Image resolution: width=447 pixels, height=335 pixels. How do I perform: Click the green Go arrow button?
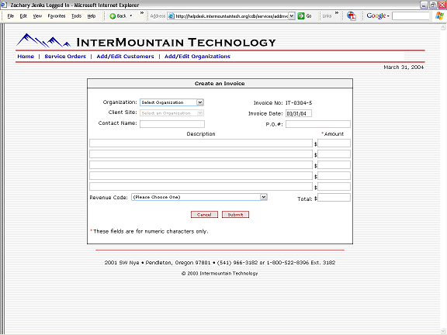point(301,16)
